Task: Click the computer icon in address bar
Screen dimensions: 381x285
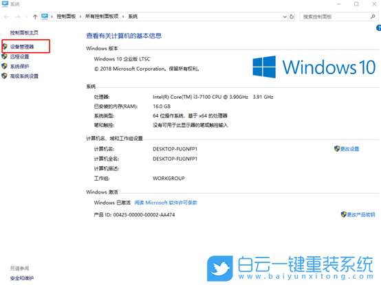Action: pos(45,16)
